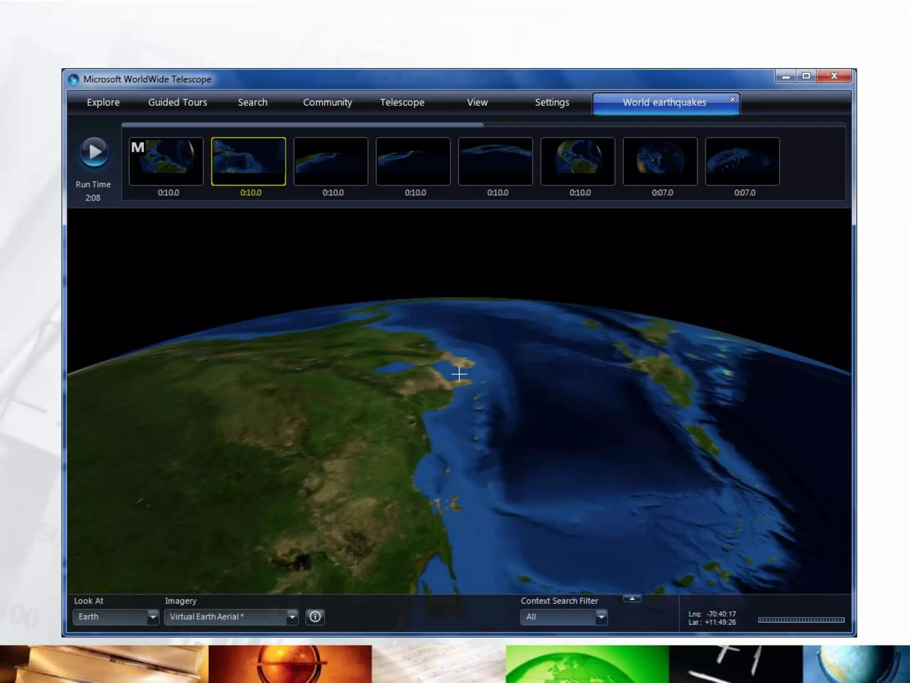Click the slide strip horizontal scrollbar
Viewport: 910px width, 683px height.
(302, 125)
